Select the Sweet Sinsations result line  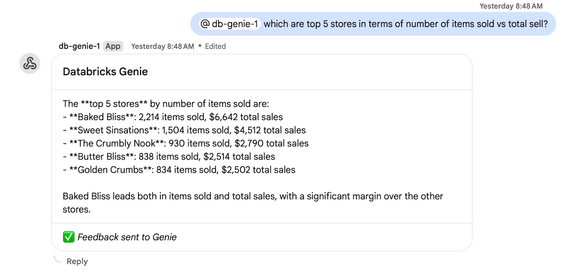pyautogui.click(x=184, y=130)
